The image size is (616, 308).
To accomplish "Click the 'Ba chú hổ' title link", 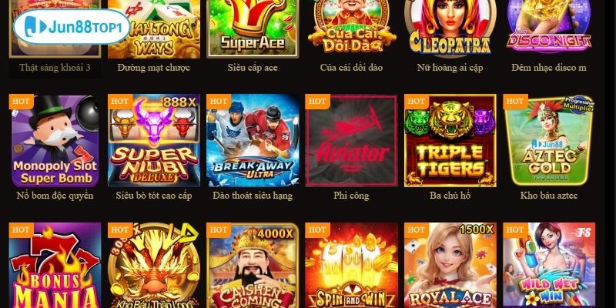I will tap(450, 196).
